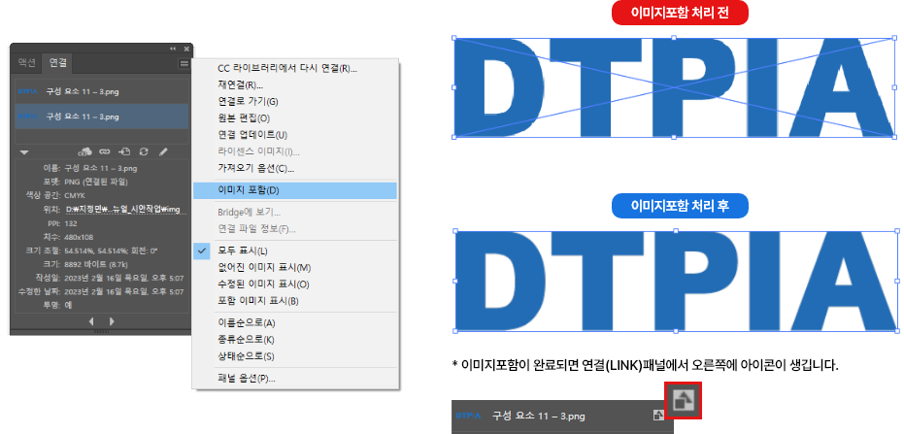
Task: Click the 투명 value 예
Action: (x=68, y=305)
